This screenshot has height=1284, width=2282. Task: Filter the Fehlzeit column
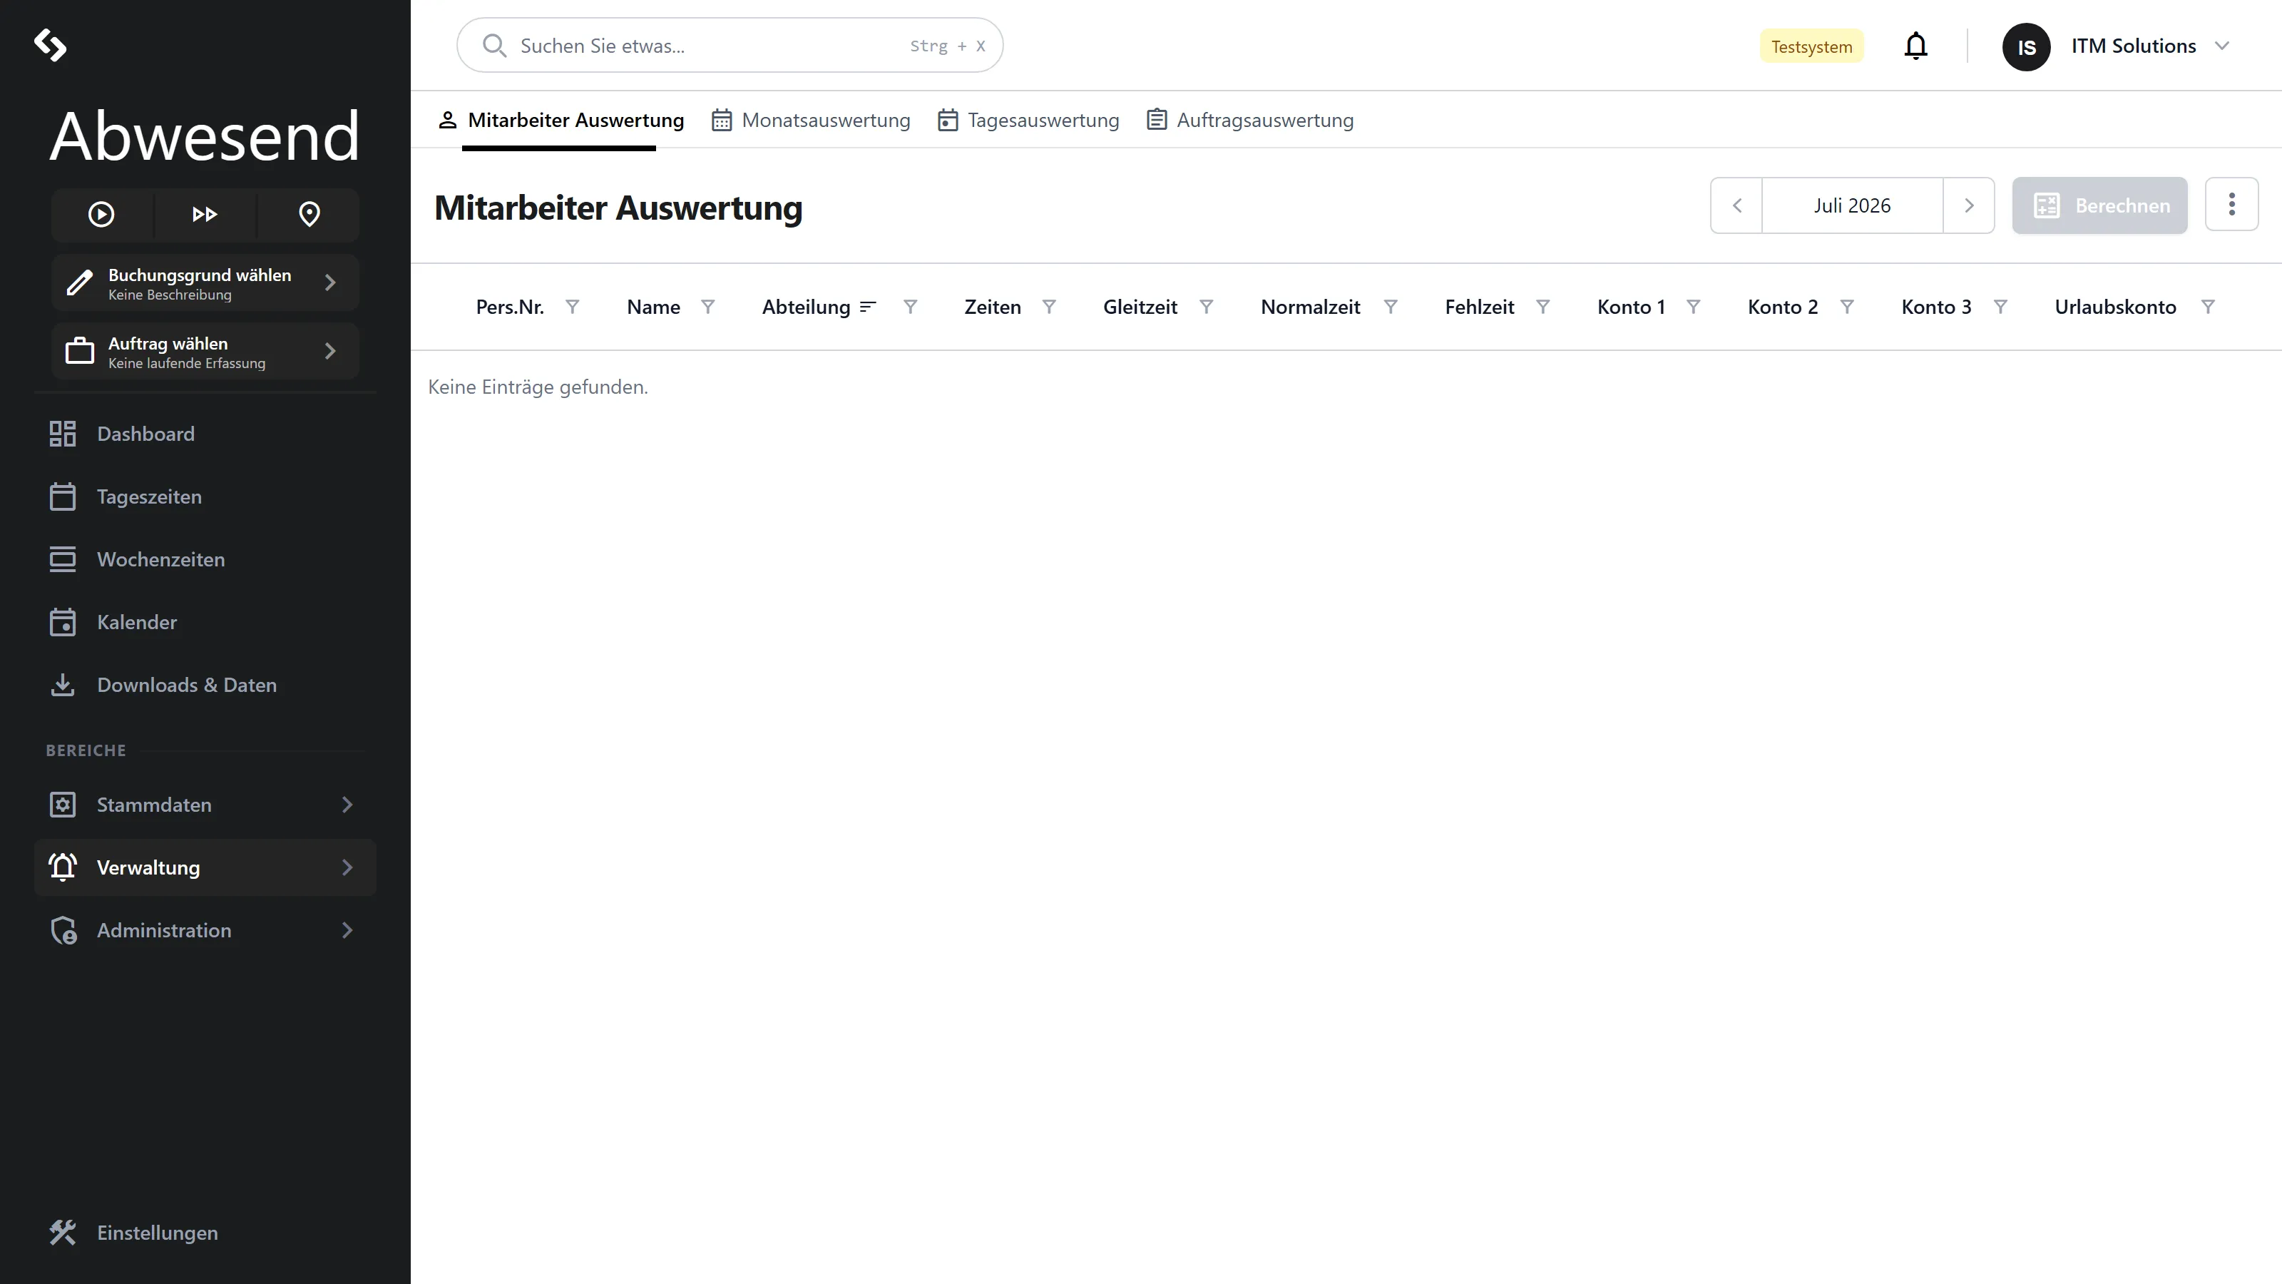1543,307
